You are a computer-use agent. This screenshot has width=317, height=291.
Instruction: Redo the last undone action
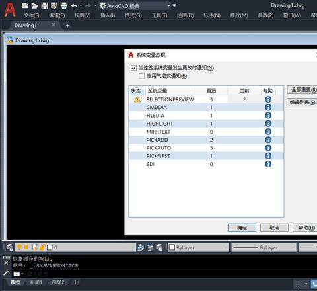[88, 5]
